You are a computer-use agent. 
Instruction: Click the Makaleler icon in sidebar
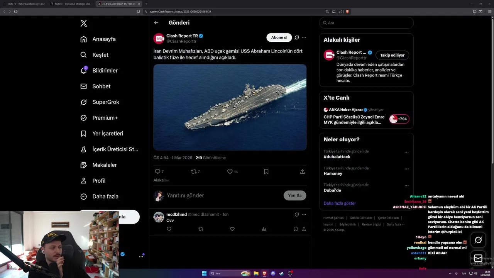click(83, 165)
